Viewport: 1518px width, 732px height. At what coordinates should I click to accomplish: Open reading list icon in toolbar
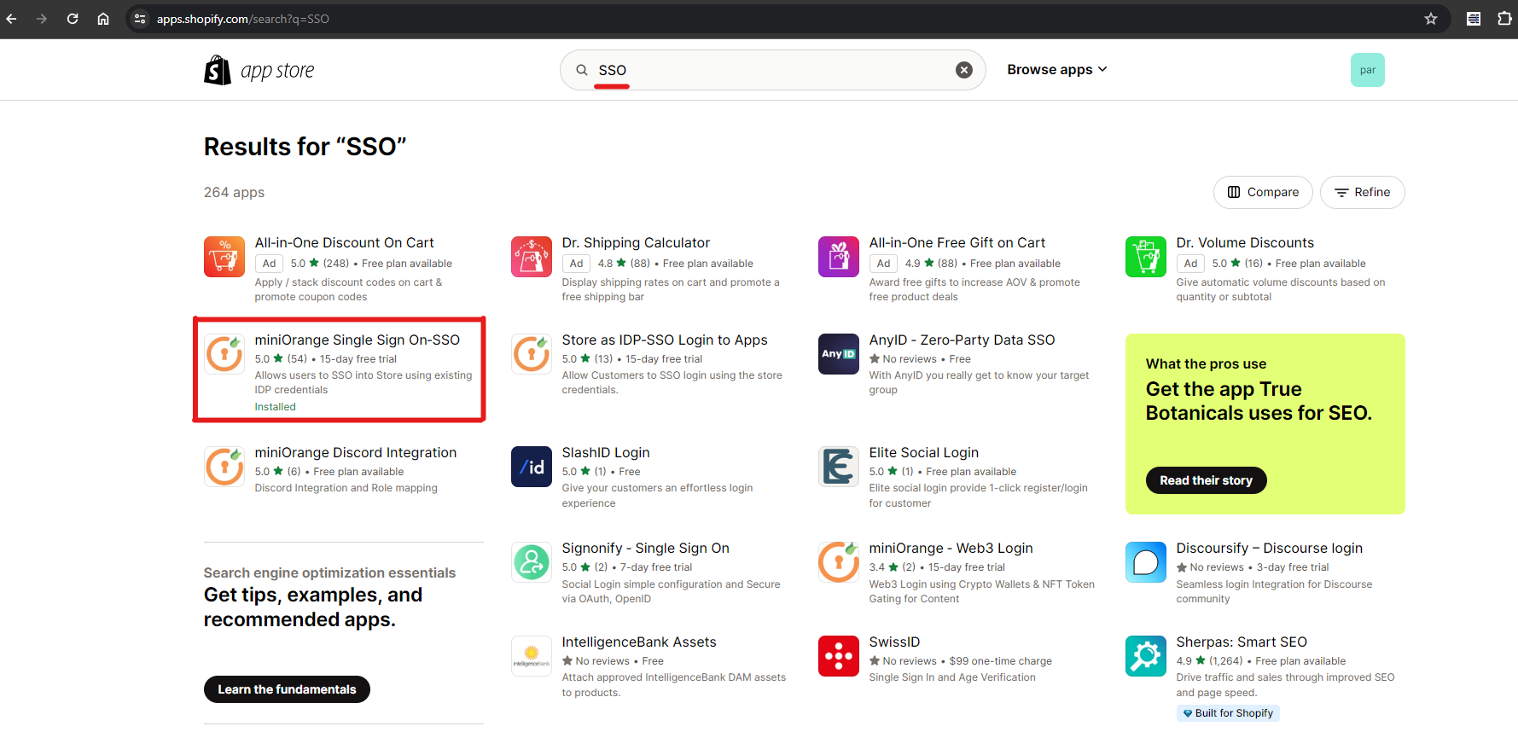tap(1474, 19)
